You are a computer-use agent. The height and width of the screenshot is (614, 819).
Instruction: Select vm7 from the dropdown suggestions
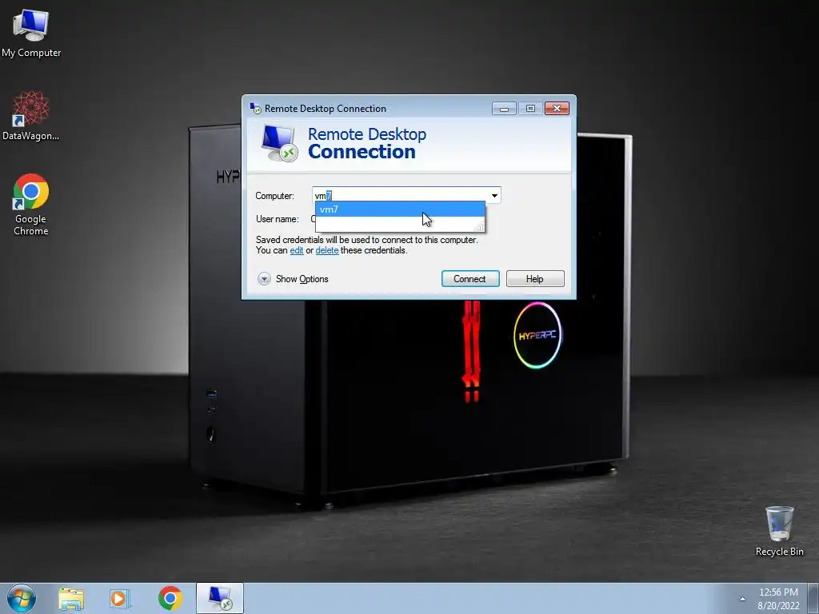(x=400, y=209)
